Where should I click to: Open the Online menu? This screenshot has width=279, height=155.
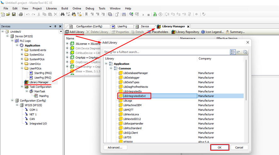[x=77, y=8]
